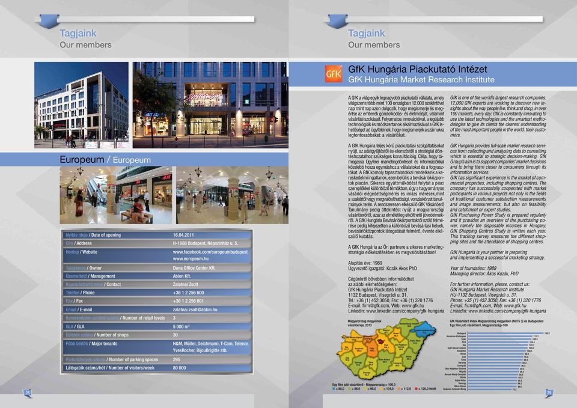Click 'H-1088 Budapest, Népszínház u. 5.' address value
The height and width of the screenshot is (408, 577).
206,243
